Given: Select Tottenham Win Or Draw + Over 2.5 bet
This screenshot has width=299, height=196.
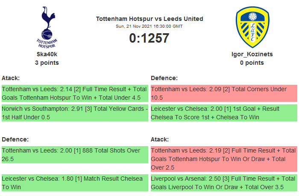Looking at the screenshot, I should [x=224, y=159].
